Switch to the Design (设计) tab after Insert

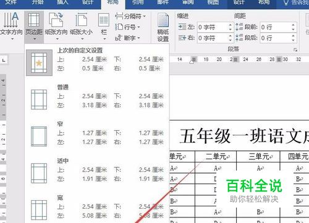click(x=88, y=2)
